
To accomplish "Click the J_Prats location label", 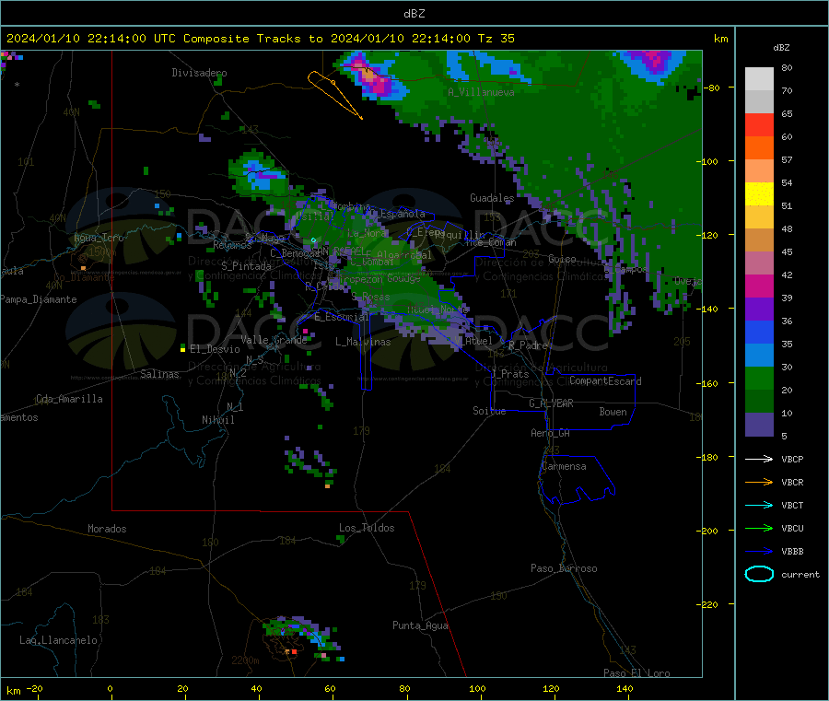I will (509, 374).
